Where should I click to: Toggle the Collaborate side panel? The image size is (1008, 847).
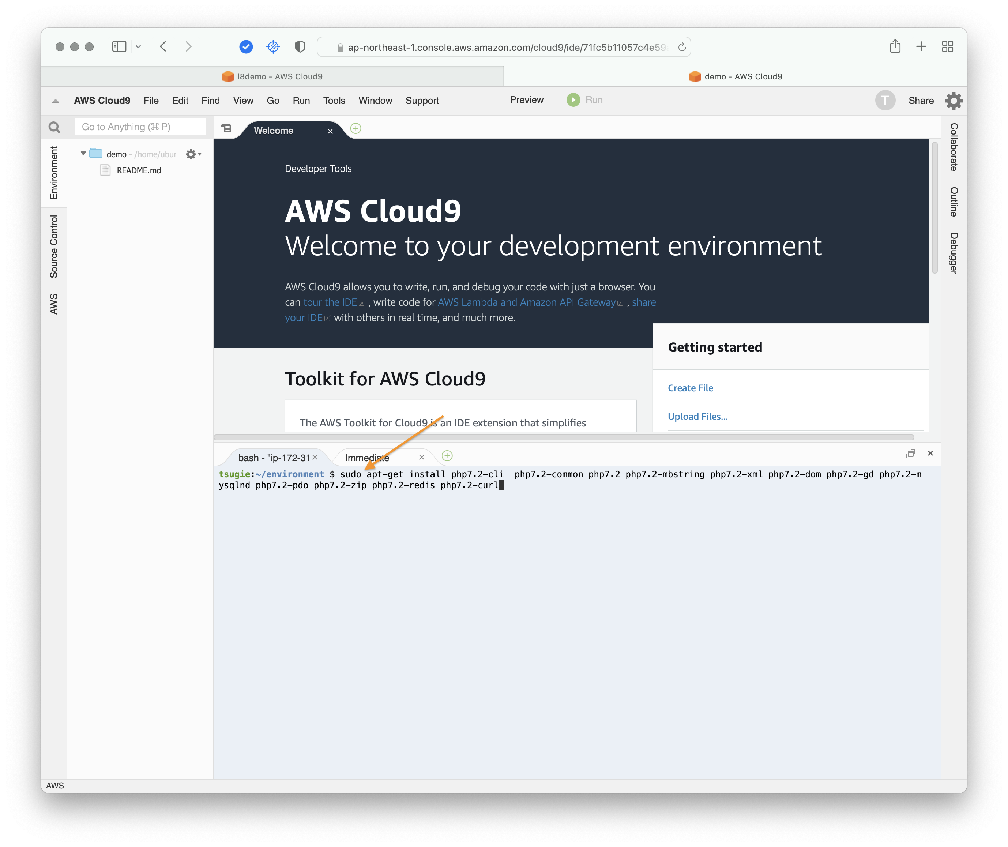954,147
